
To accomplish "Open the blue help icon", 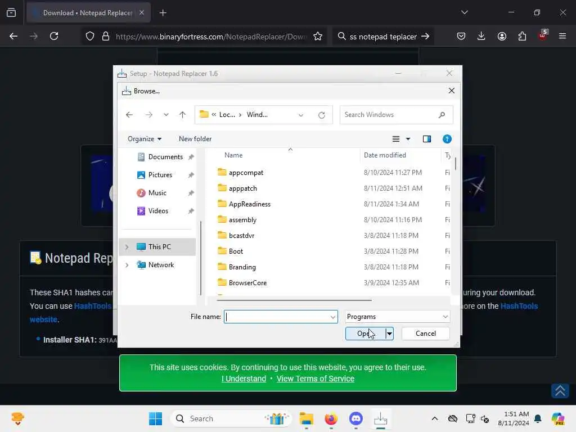I will pyautogui.click(x=447, y=139).
